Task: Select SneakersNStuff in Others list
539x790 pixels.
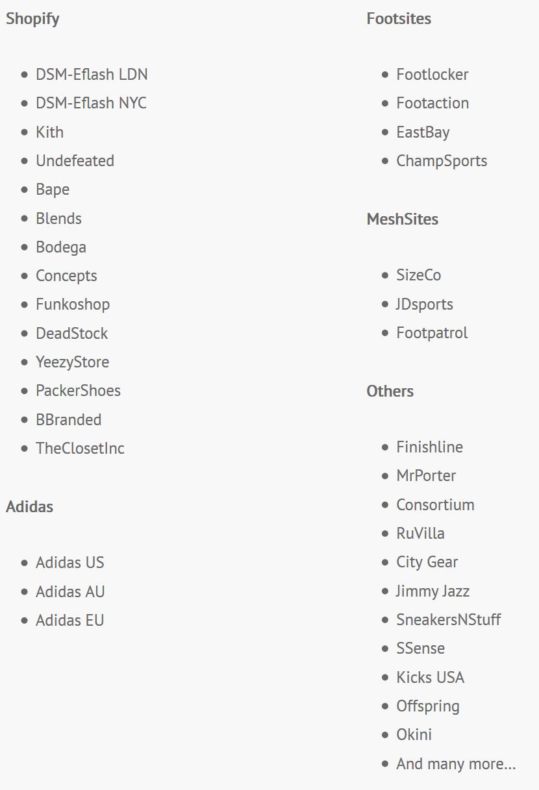Action: [x=449, y=620]
